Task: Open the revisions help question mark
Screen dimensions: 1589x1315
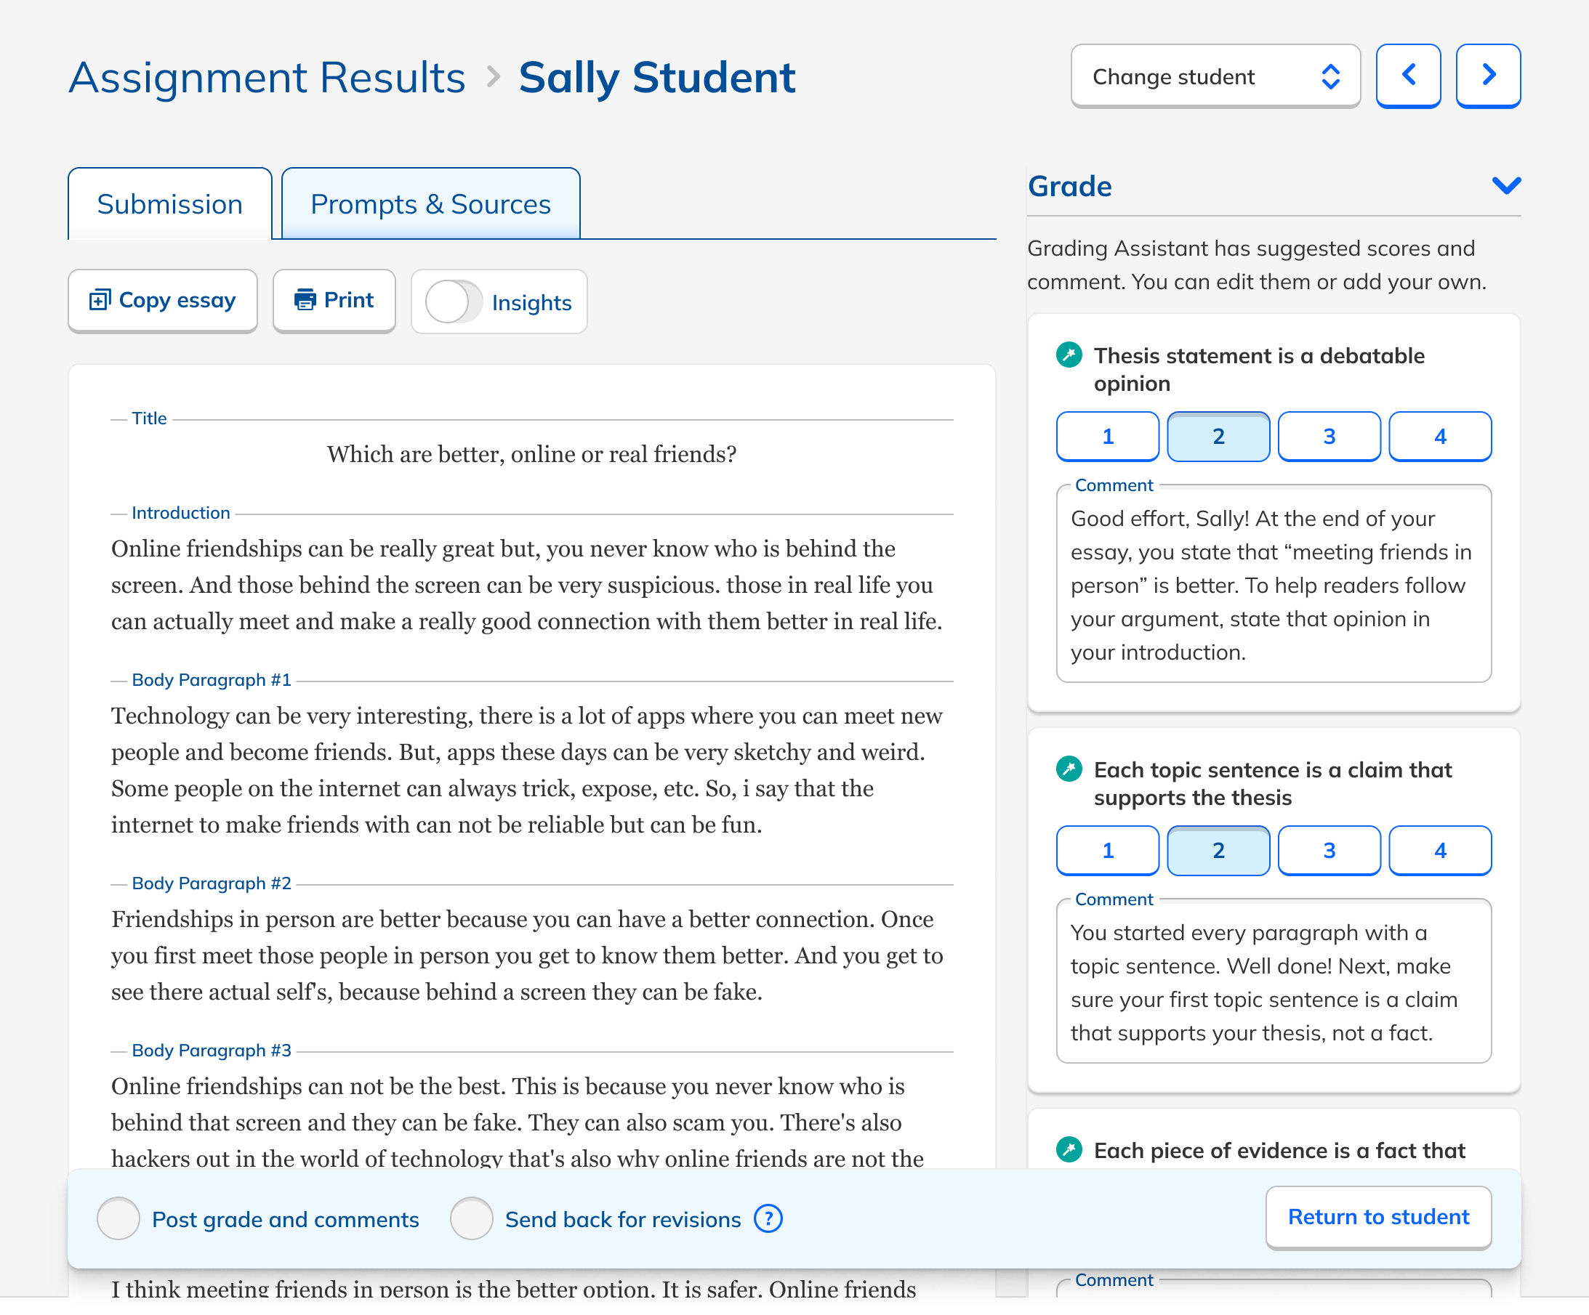Action: 768,1218
